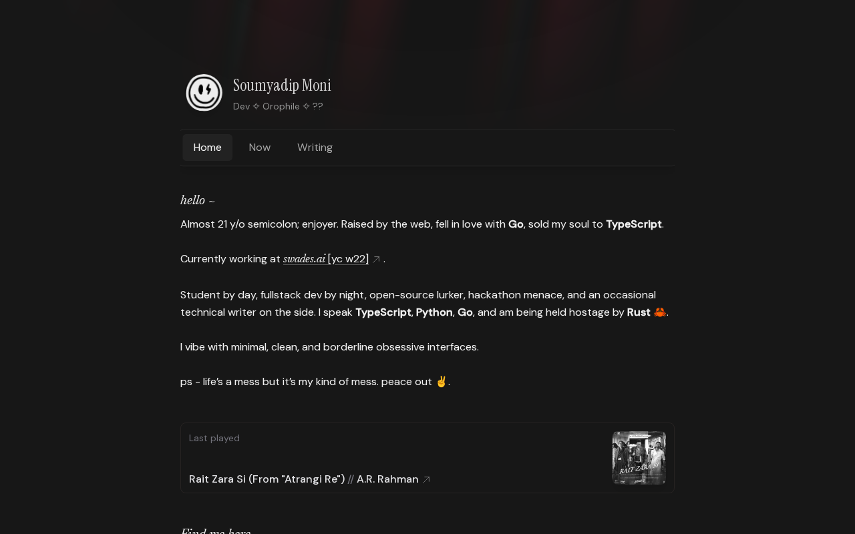Click the bold Rust word
Screen dimensions: 855x534
click(639, 312)
